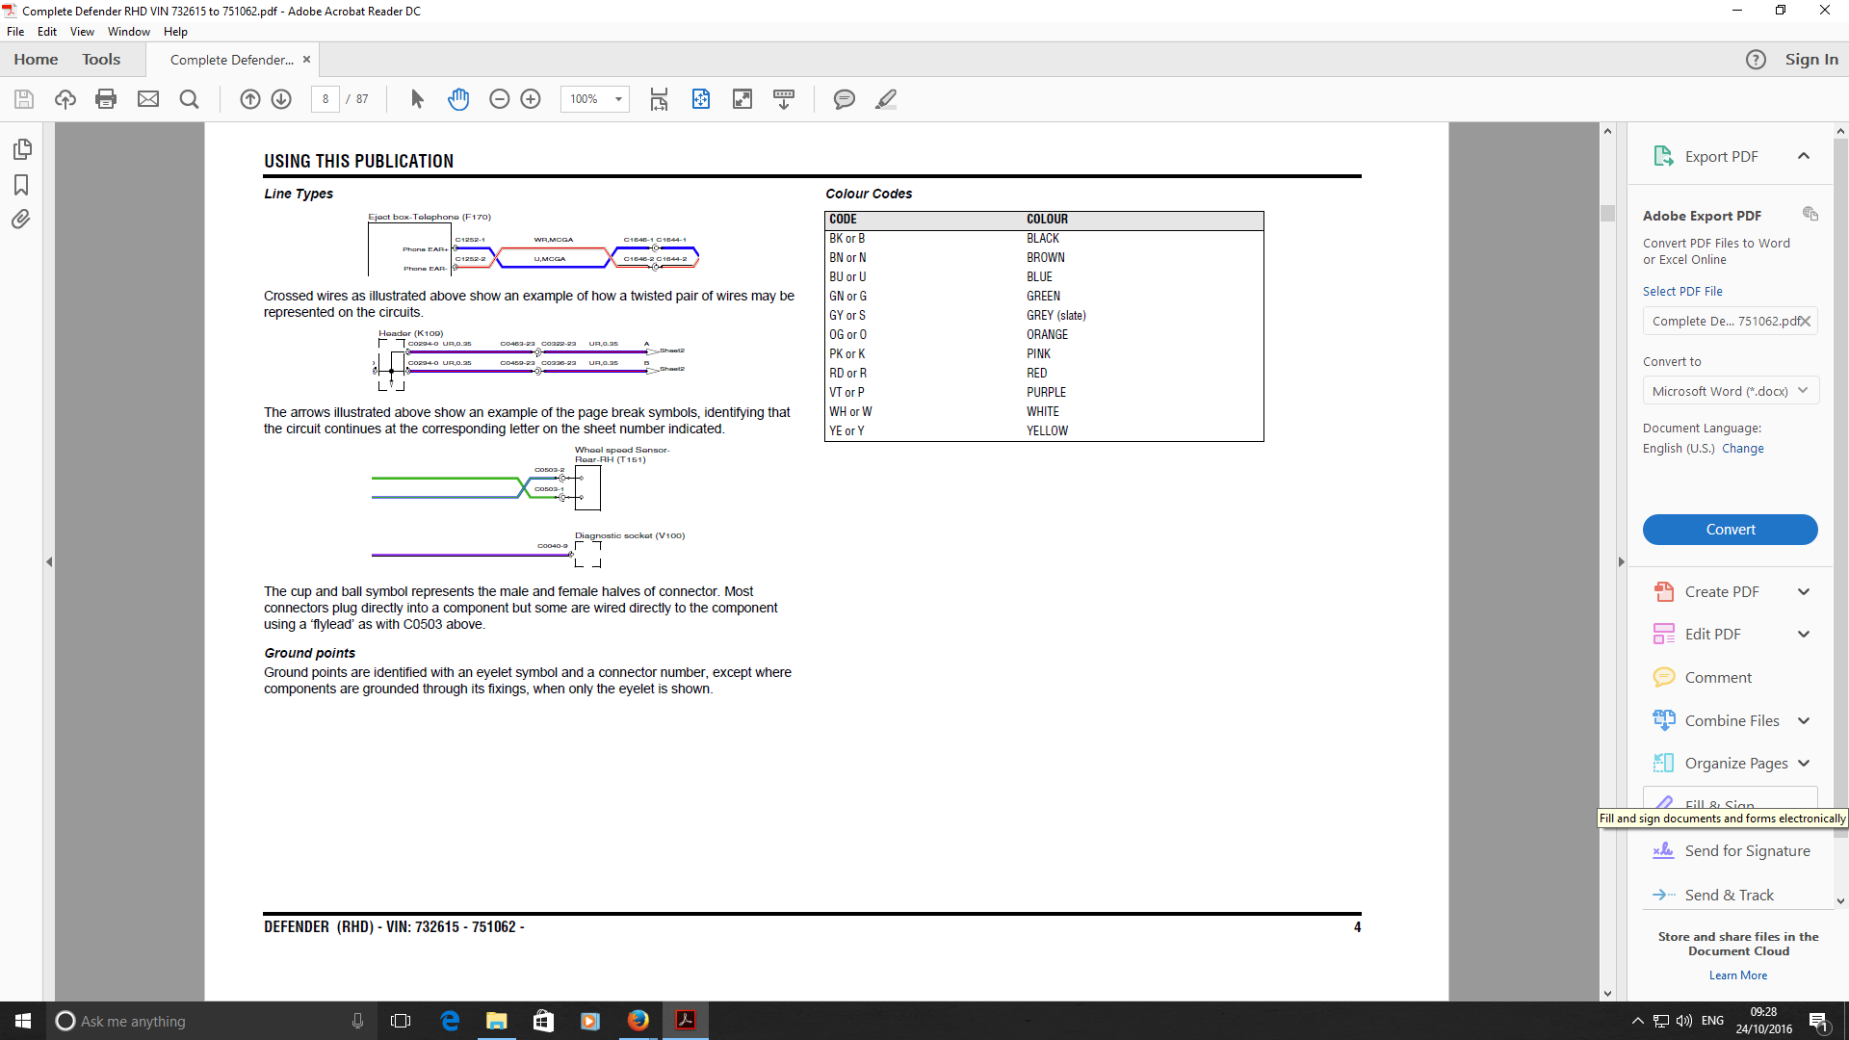Activate the Hand pan tool
The height and width of the screenshot is (1040, 1849).
pyautogui.click(x=458, y=99)
